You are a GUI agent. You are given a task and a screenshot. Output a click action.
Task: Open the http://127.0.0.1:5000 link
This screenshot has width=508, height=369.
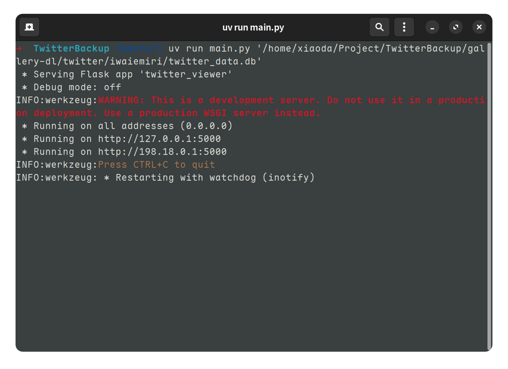pos(160,139)
